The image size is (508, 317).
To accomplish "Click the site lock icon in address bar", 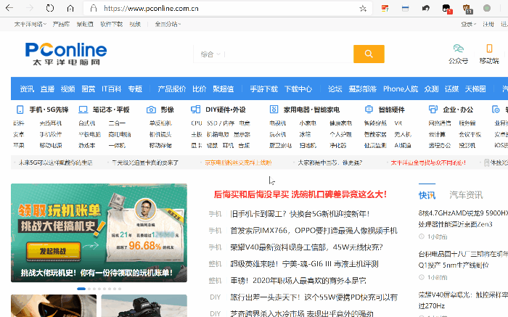I will pos(94,8).
